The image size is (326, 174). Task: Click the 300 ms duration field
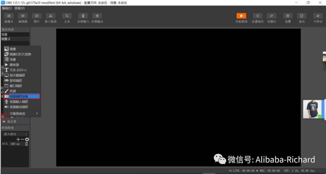pos(17,144)
